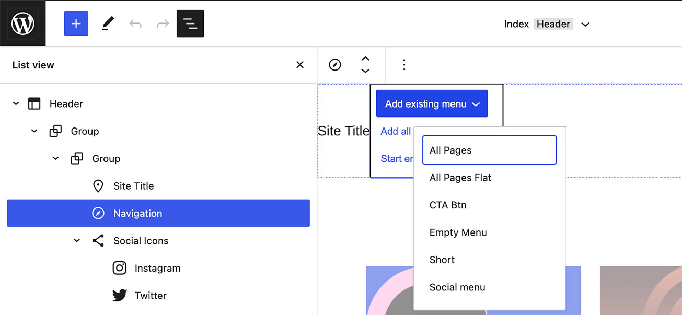
Task: Redo the last undone change
Action: pos(163,24)
